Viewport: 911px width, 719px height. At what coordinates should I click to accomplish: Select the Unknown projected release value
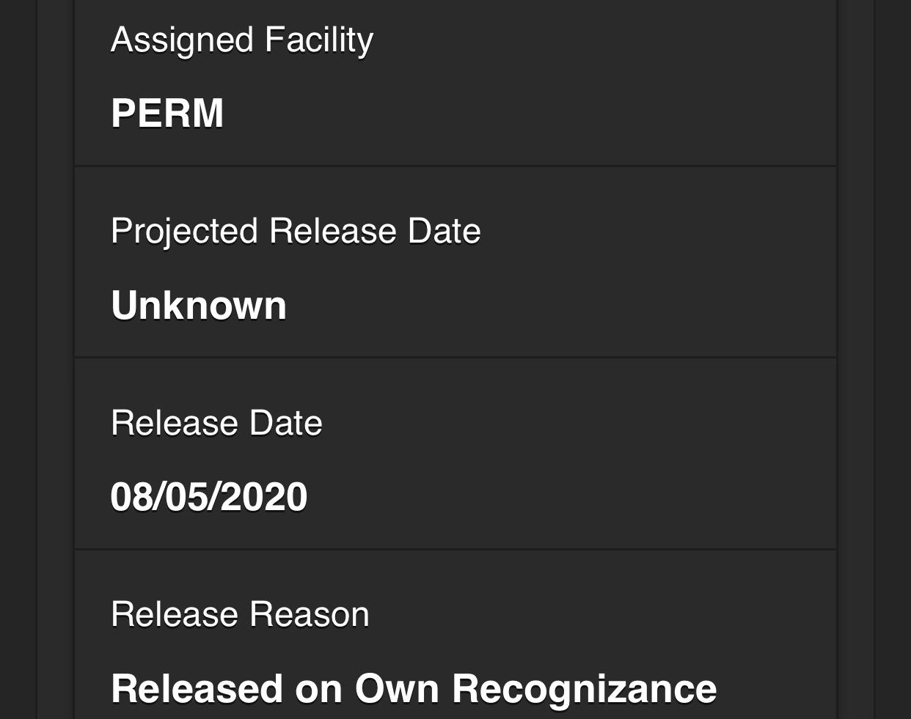click(x=198, y=306)
